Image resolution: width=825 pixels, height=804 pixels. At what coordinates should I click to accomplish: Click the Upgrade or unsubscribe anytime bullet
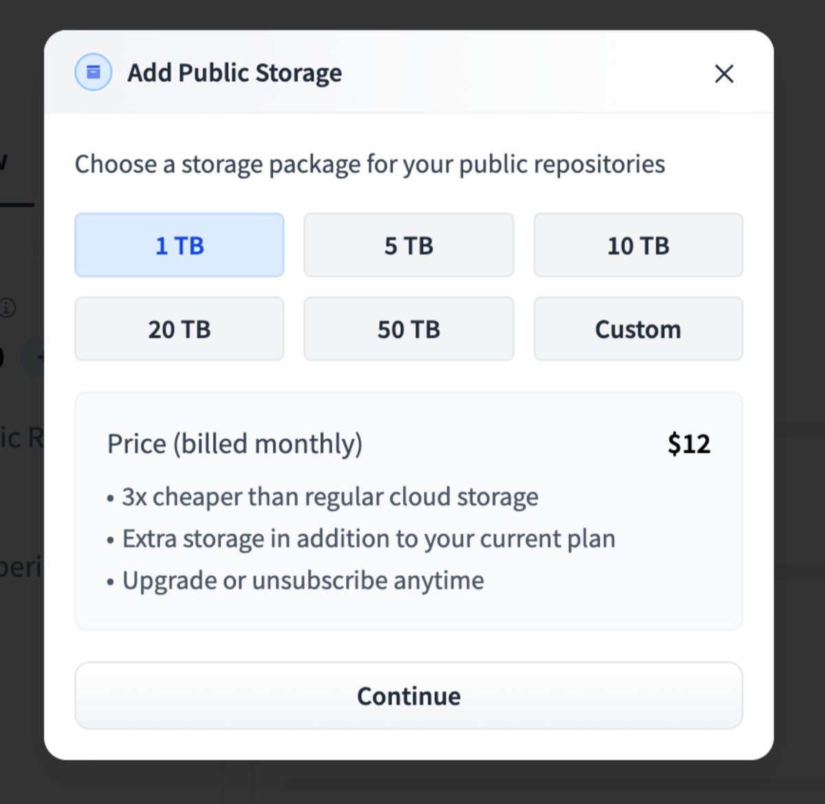point(303,580)
